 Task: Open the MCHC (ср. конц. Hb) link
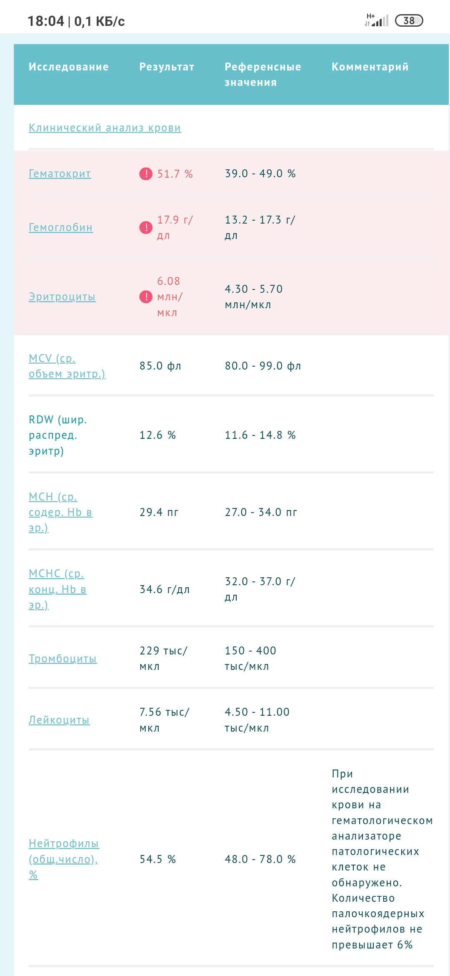coord(57,589)
